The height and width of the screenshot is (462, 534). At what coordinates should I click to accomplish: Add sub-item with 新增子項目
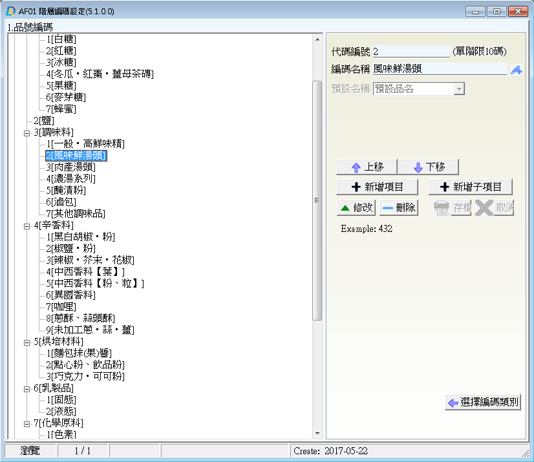pos(470,187)
